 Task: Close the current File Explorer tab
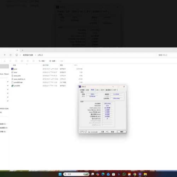point(17,50)
